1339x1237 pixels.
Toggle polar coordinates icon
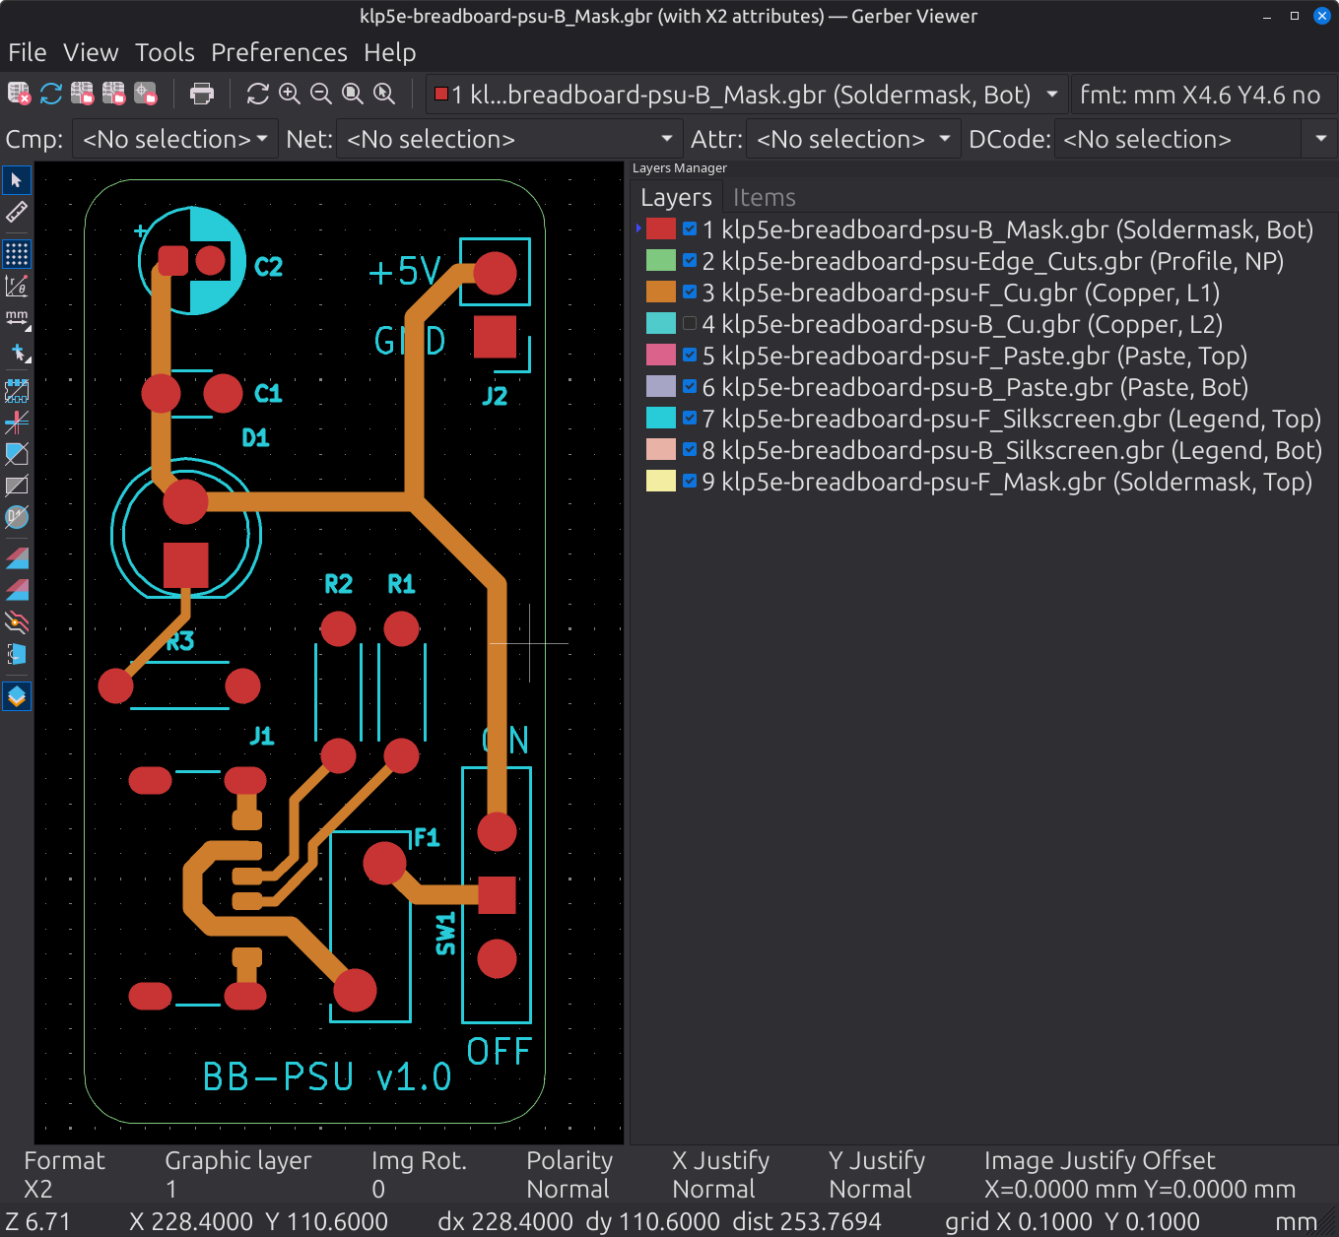(x=17, y=287)
